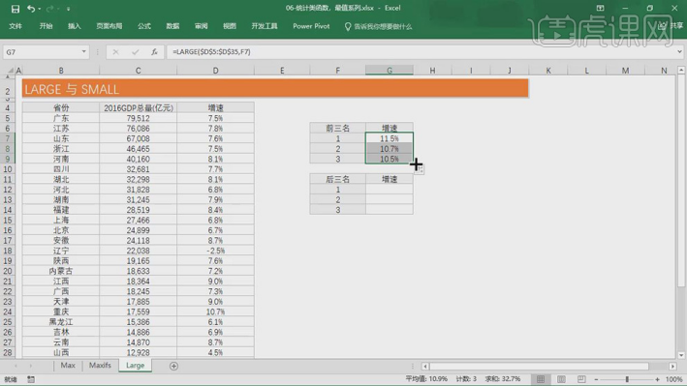Select column C header
The height and width of the screenshot is (386, 687).
tap(138, 71)
